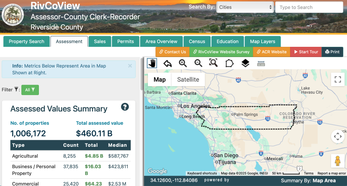The width and height of the screenshot is (347, 186).
Task: Toggle fullscreen map view
Action: [338, 79]
